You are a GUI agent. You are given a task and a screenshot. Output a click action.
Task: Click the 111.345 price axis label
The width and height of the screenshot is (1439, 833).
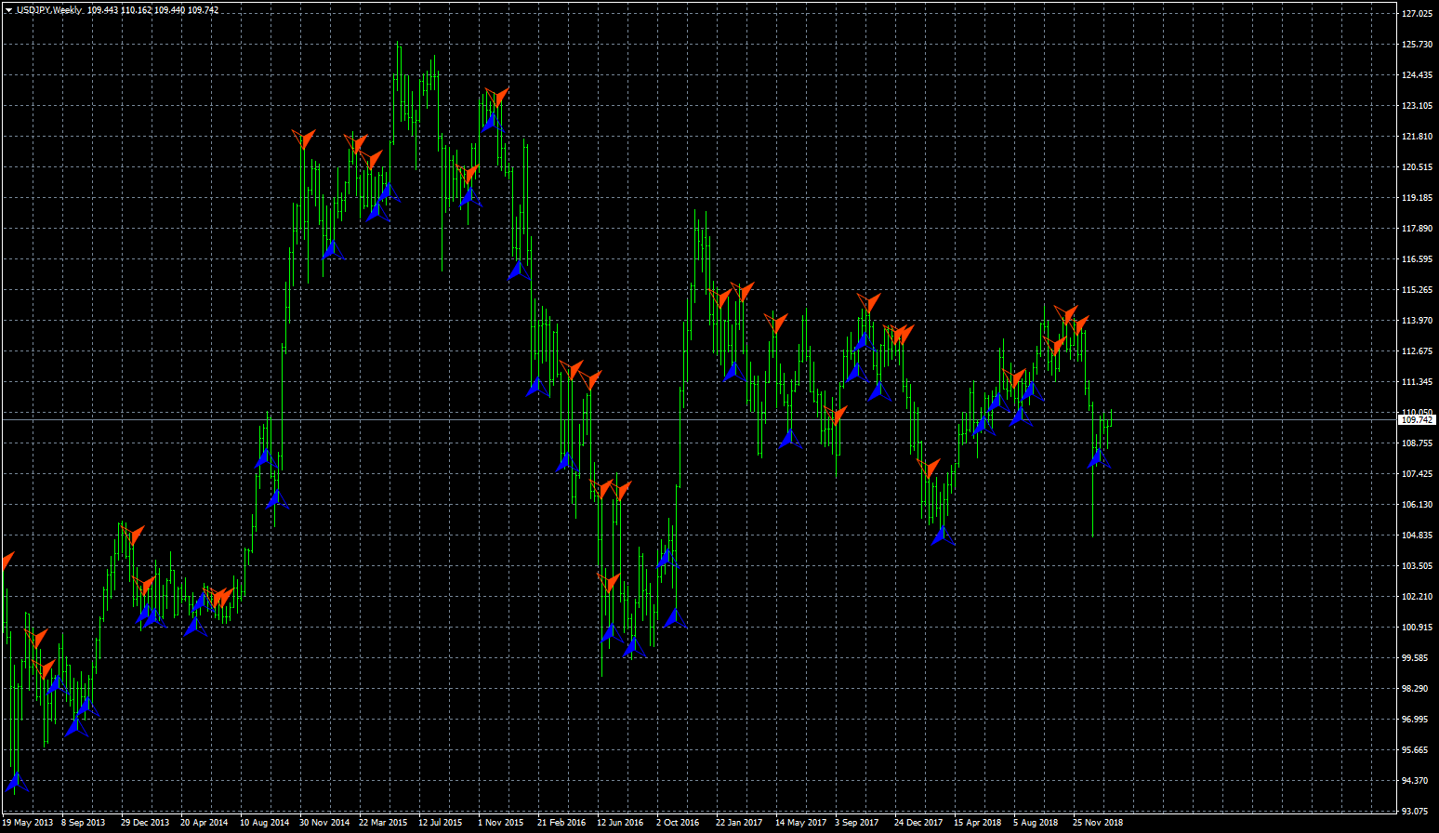coord(1416,382)
